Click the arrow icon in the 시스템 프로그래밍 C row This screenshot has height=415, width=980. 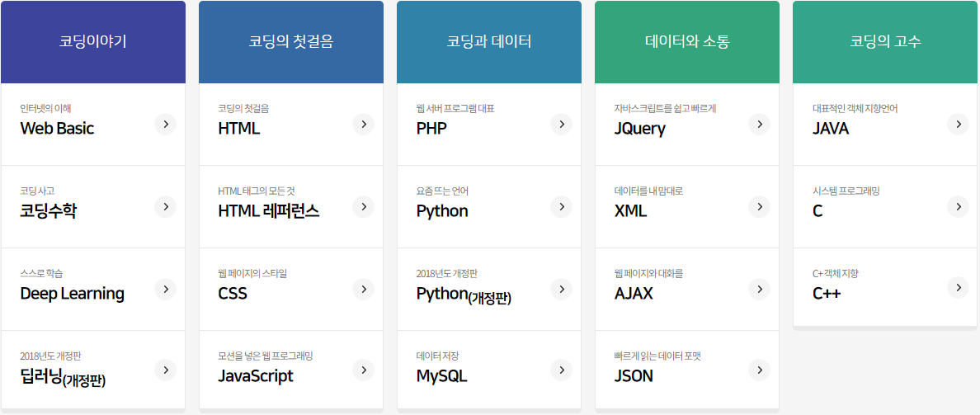[958, 207]
